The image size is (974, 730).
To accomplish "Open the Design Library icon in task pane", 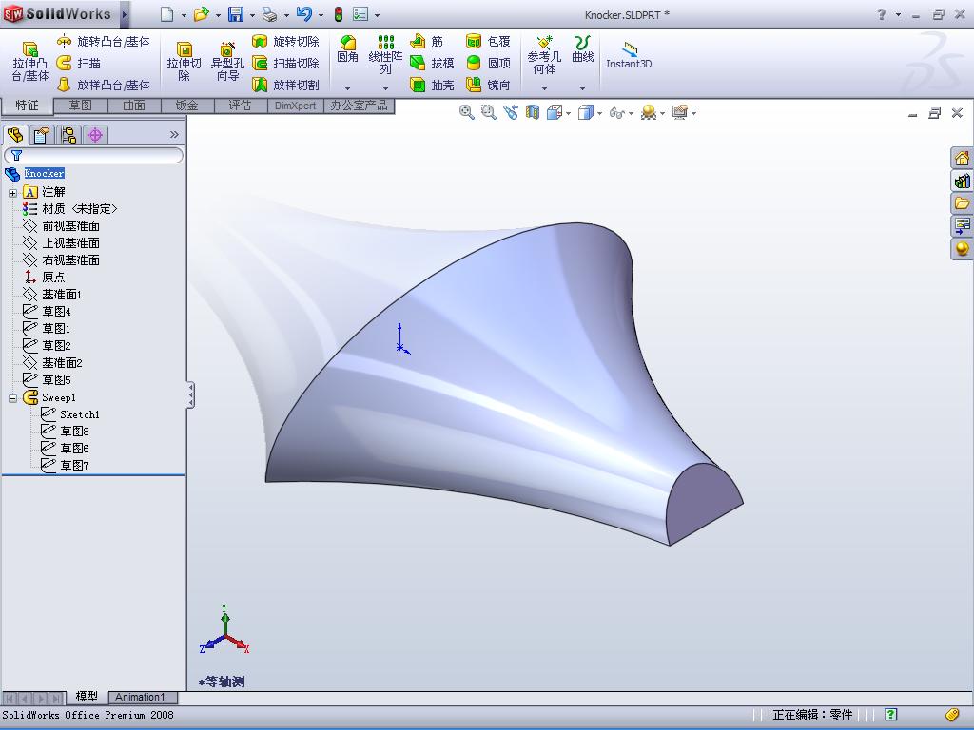I will click(x=962, y=181).
